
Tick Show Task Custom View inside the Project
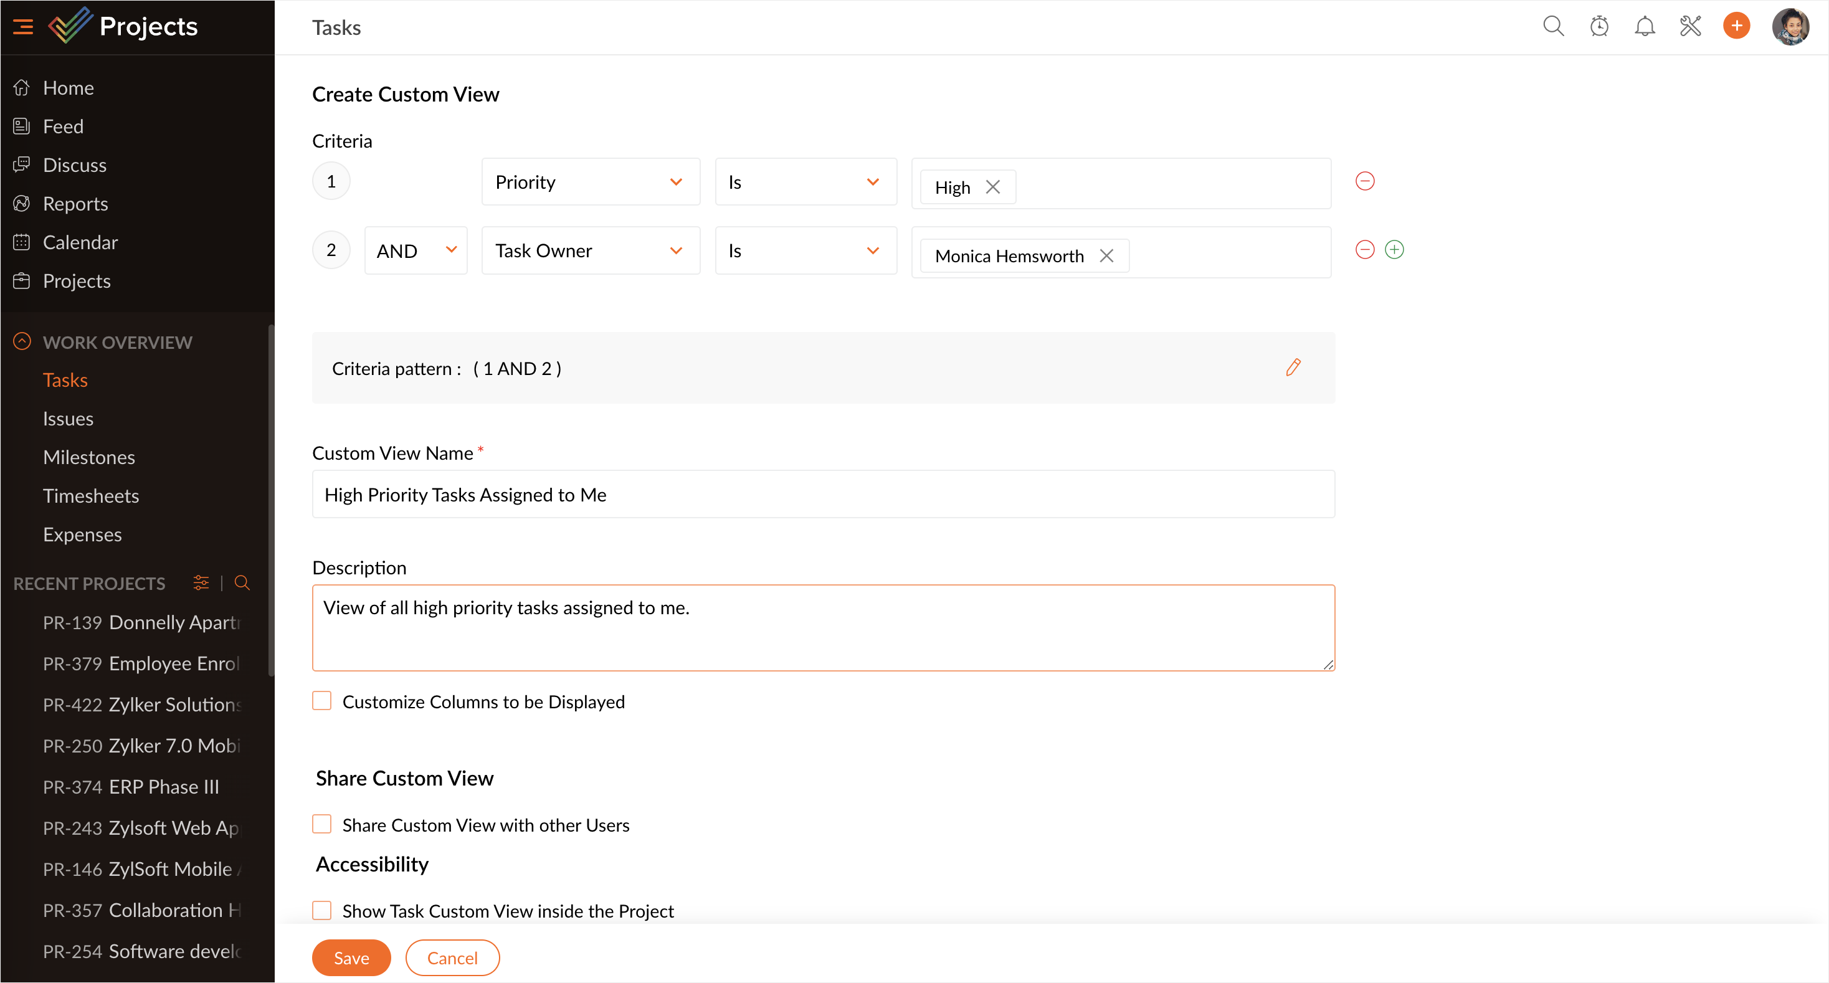click(x=321, y=911)
